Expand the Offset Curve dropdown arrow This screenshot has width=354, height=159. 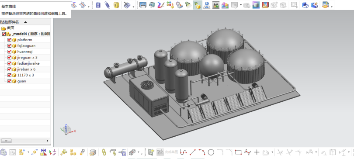click(x=272, y=152)
